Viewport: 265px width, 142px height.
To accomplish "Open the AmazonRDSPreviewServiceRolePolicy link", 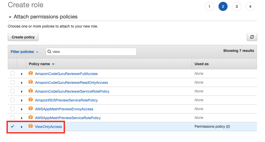I will (x=66, y=100).
